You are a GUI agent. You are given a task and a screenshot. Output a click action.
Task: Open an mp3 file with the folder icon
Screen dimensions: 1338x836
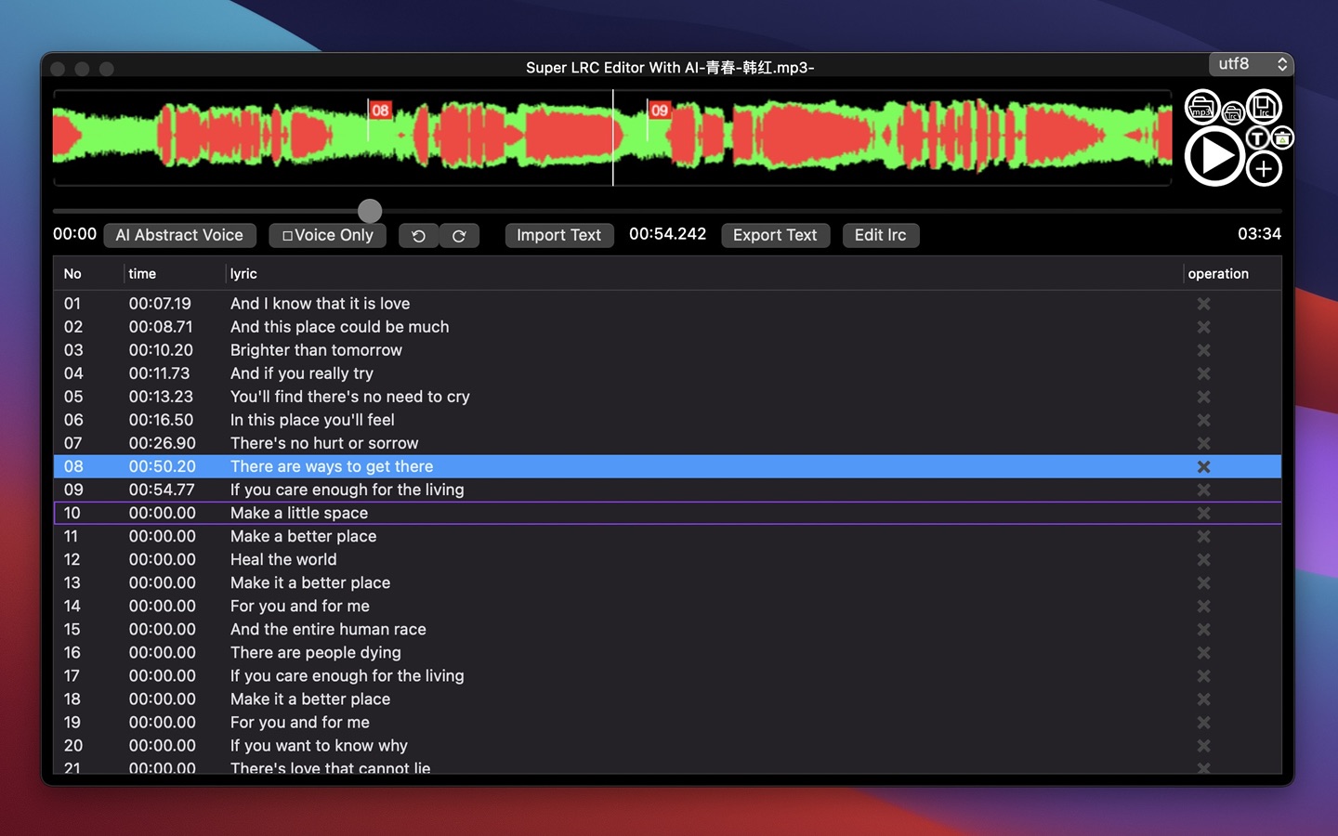point(1202,108)
